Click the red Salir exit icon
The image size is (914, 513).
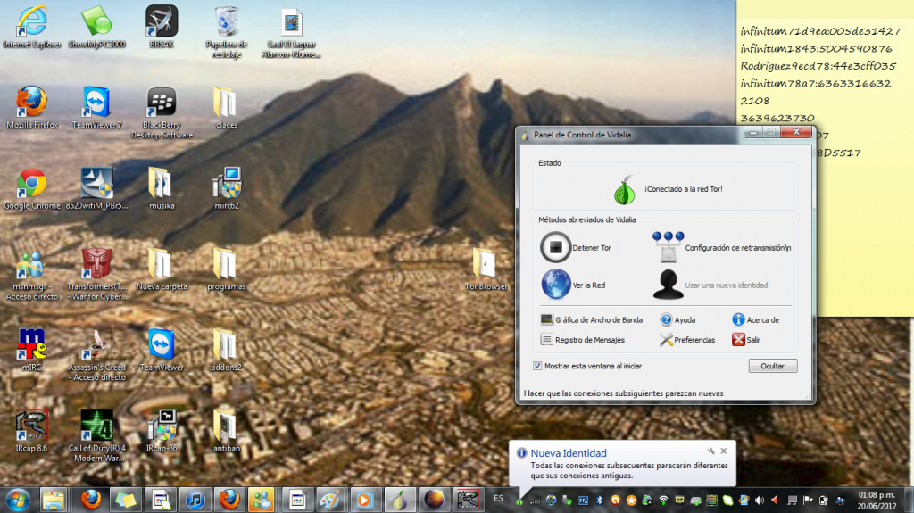[x=738, y=339]
